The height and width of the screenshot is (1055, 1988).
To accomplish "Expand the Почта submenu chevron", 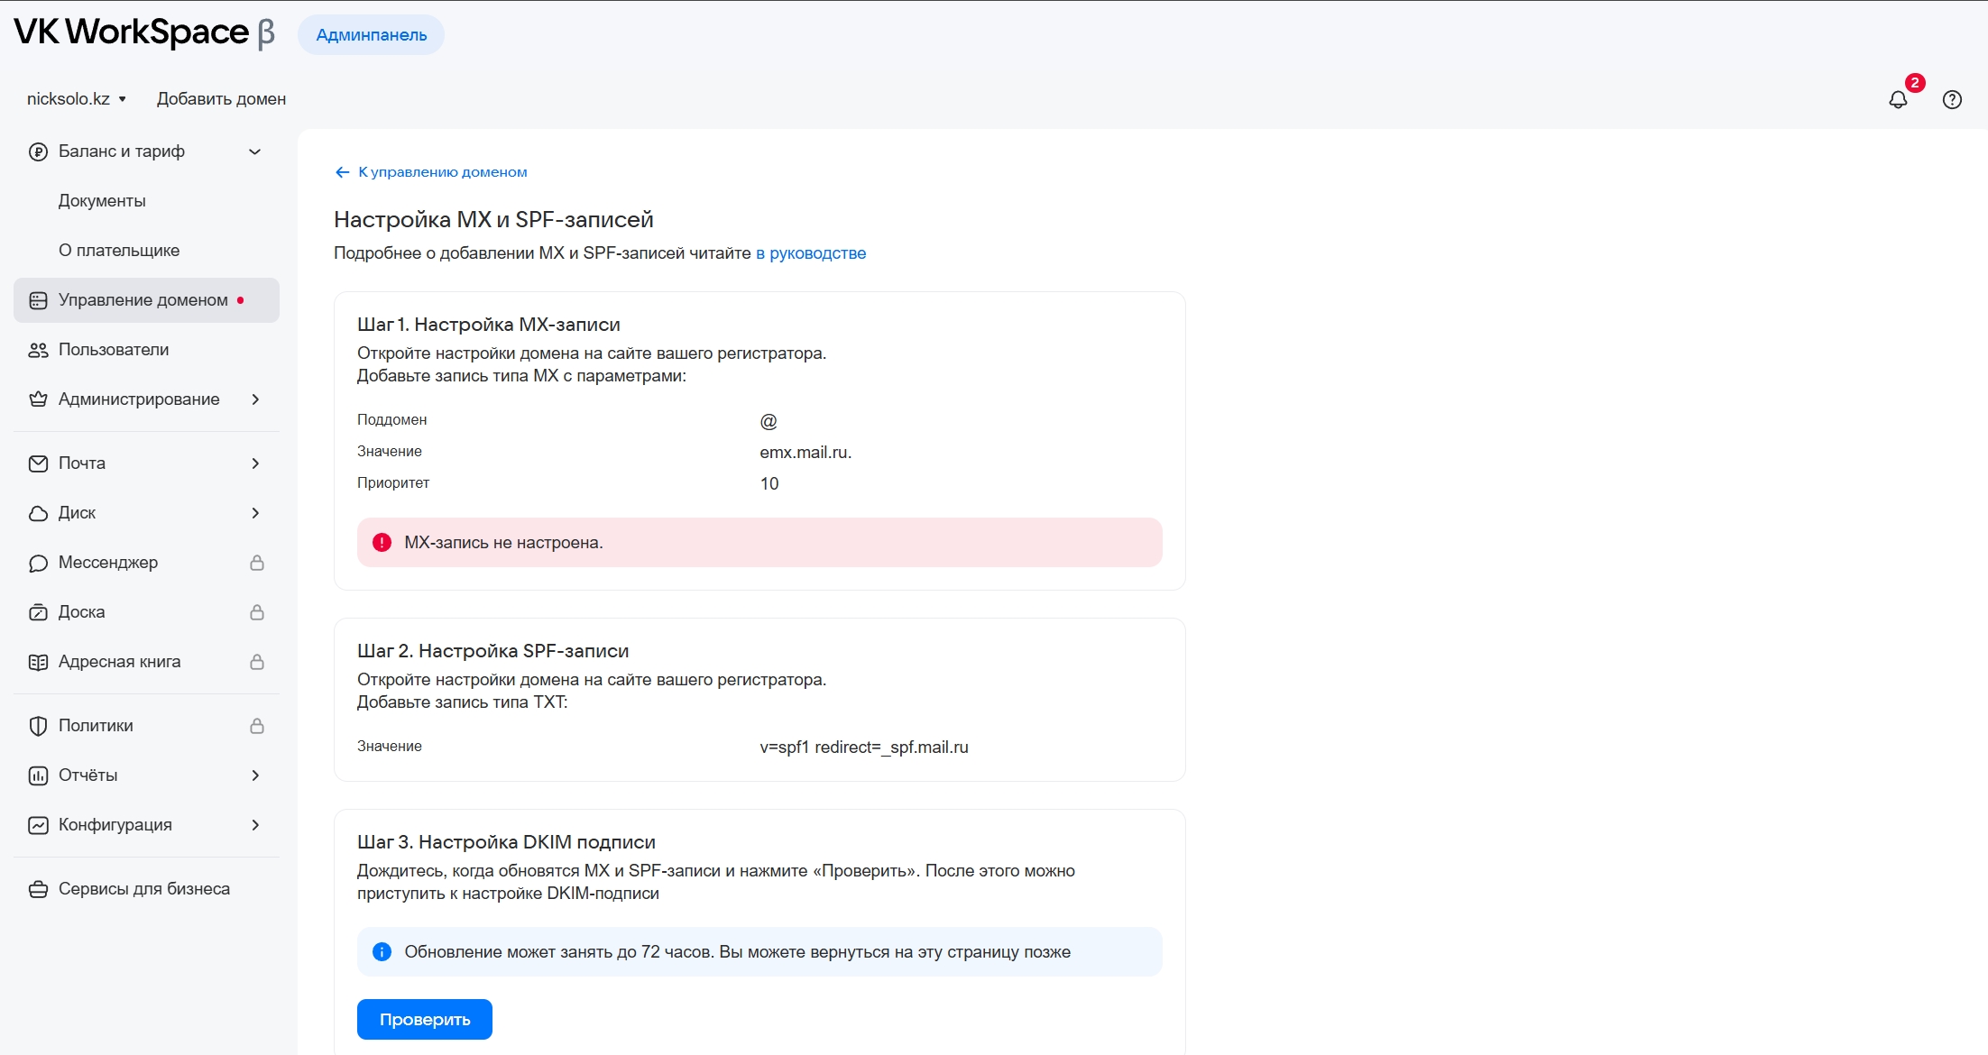I will pyautogui.click(x=255, y=463).
